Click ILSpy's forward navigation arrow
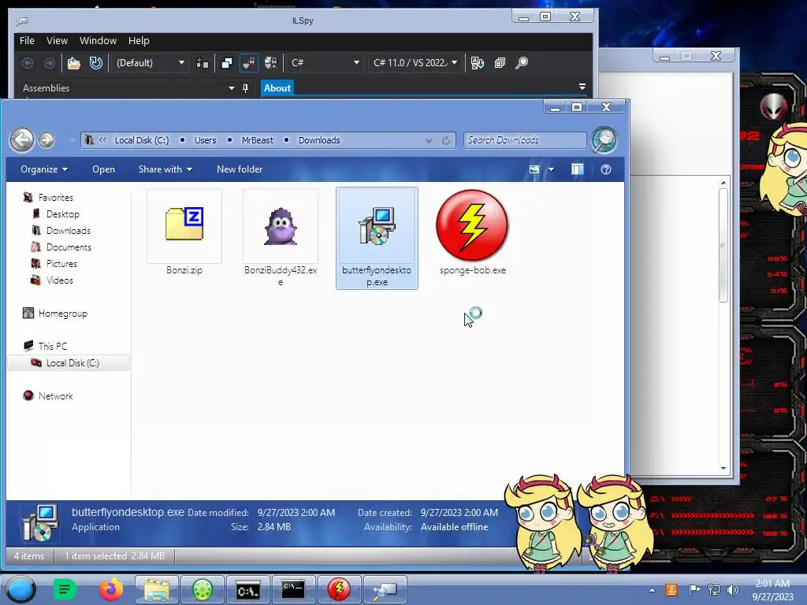 [50, 63]
